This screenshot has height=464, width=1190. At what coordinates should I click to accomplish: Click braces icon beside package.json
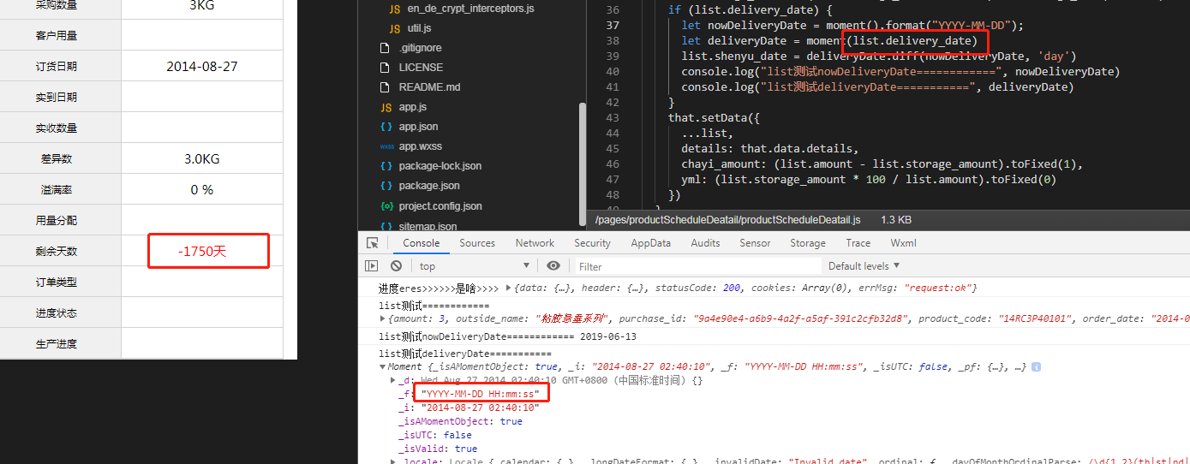pos(386,186)
